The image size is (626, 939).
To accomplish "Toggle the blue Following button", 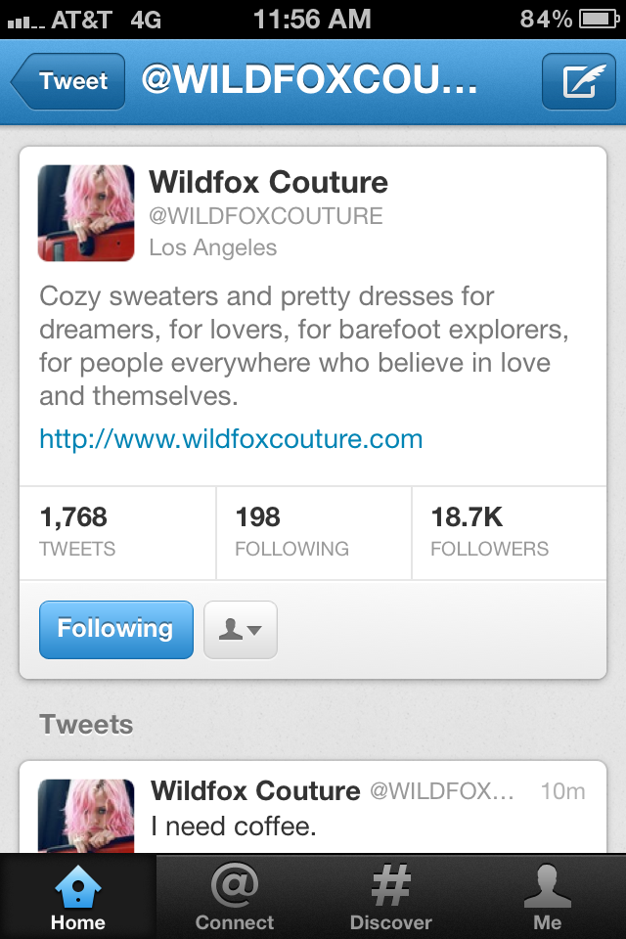I will tap(116, 629).
